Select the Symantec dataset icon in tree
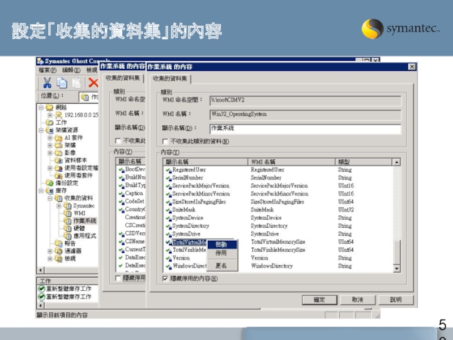The image size is (453, 340). (x=67, y=206)
